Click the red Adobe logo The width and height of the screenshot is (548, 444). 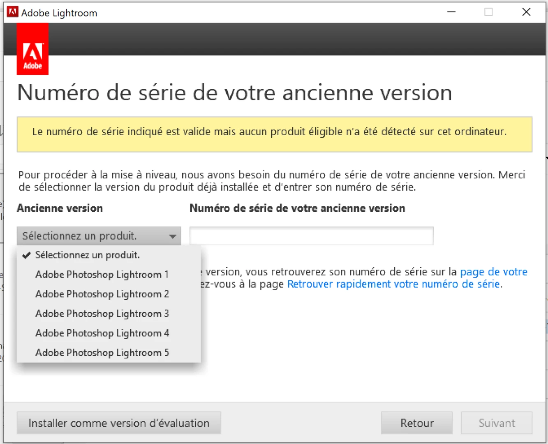point(32,49)
